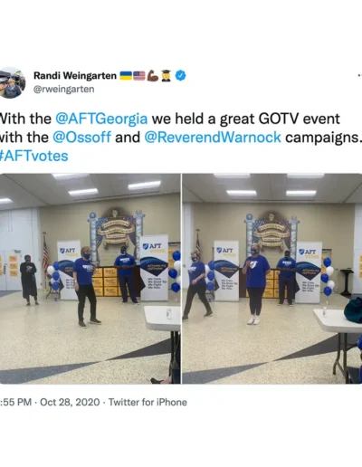Click the white table in the right photo
362x467 pixels.
click(x=338, y=320)
